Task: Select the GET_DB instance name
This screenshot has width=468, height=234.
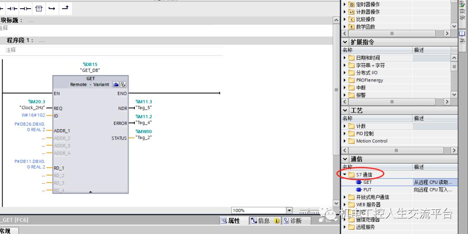Action: (x=90, y=70)
